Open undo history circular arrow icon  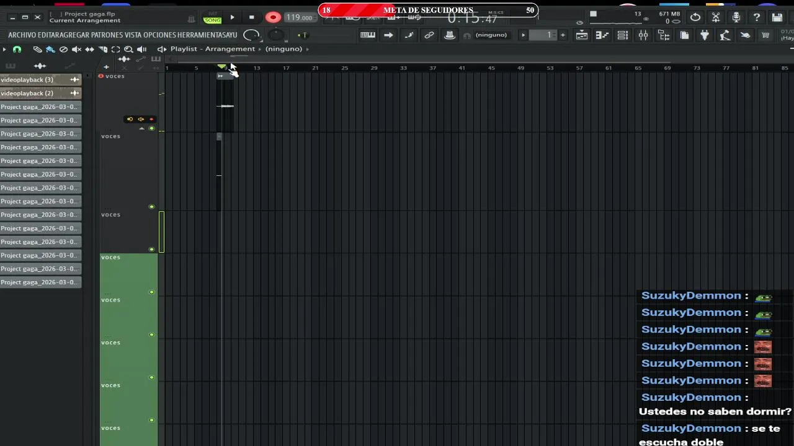click(695, 17)
